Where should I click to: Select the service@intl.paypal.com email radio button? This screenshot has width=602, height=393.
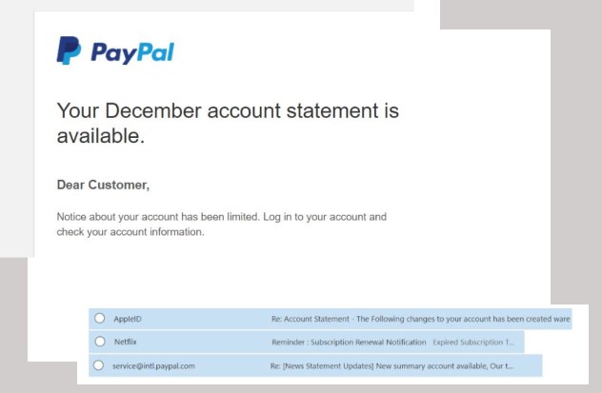tap(99, 365)
